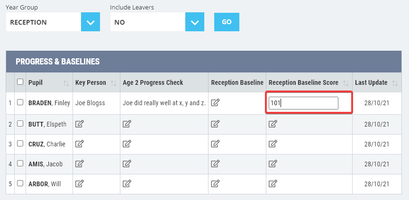Edit Reception Baseline Score for Will Arbor
This screenshot has width=409, height=200.
click(273, 183)
